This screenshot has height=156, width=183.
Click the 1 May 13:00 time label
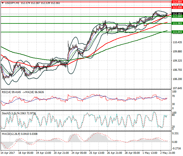point(150,153)
